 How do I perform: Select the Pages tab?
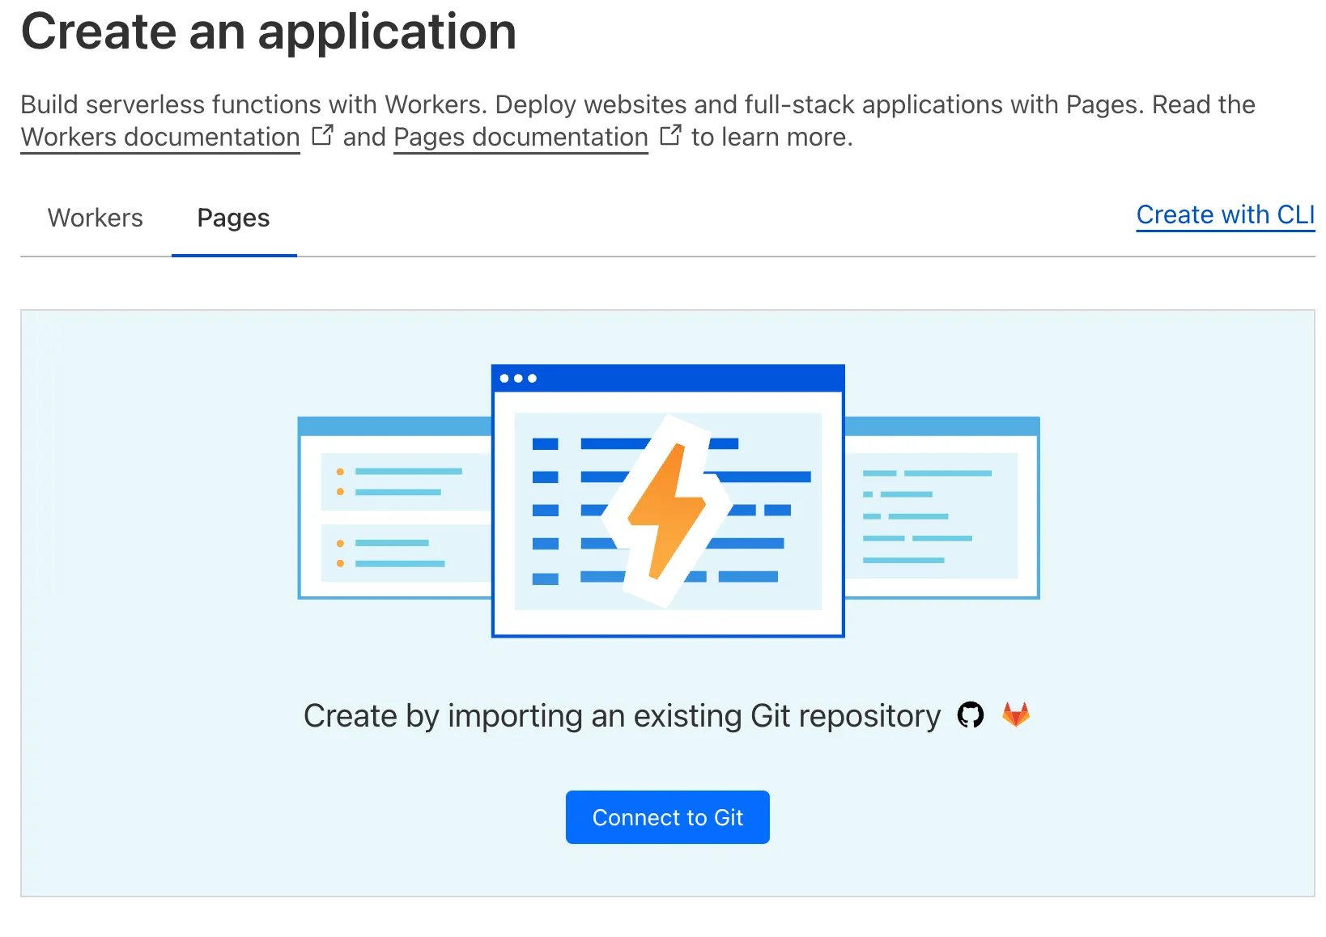(x=234, y=218)
